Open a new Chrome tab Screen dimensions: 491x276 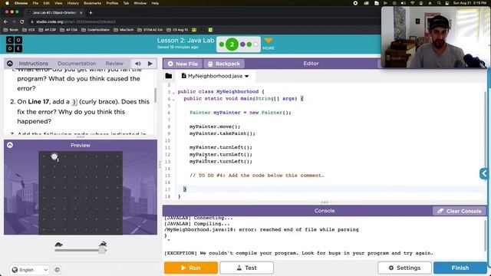tap(91, 13)
